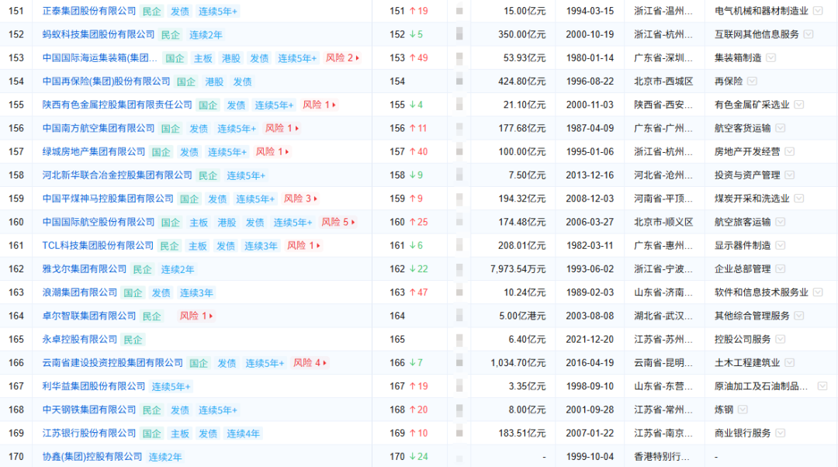
Task: Open the dropdown arrow beside 其他综合管理服务
Action: click(x=799, y=316)
